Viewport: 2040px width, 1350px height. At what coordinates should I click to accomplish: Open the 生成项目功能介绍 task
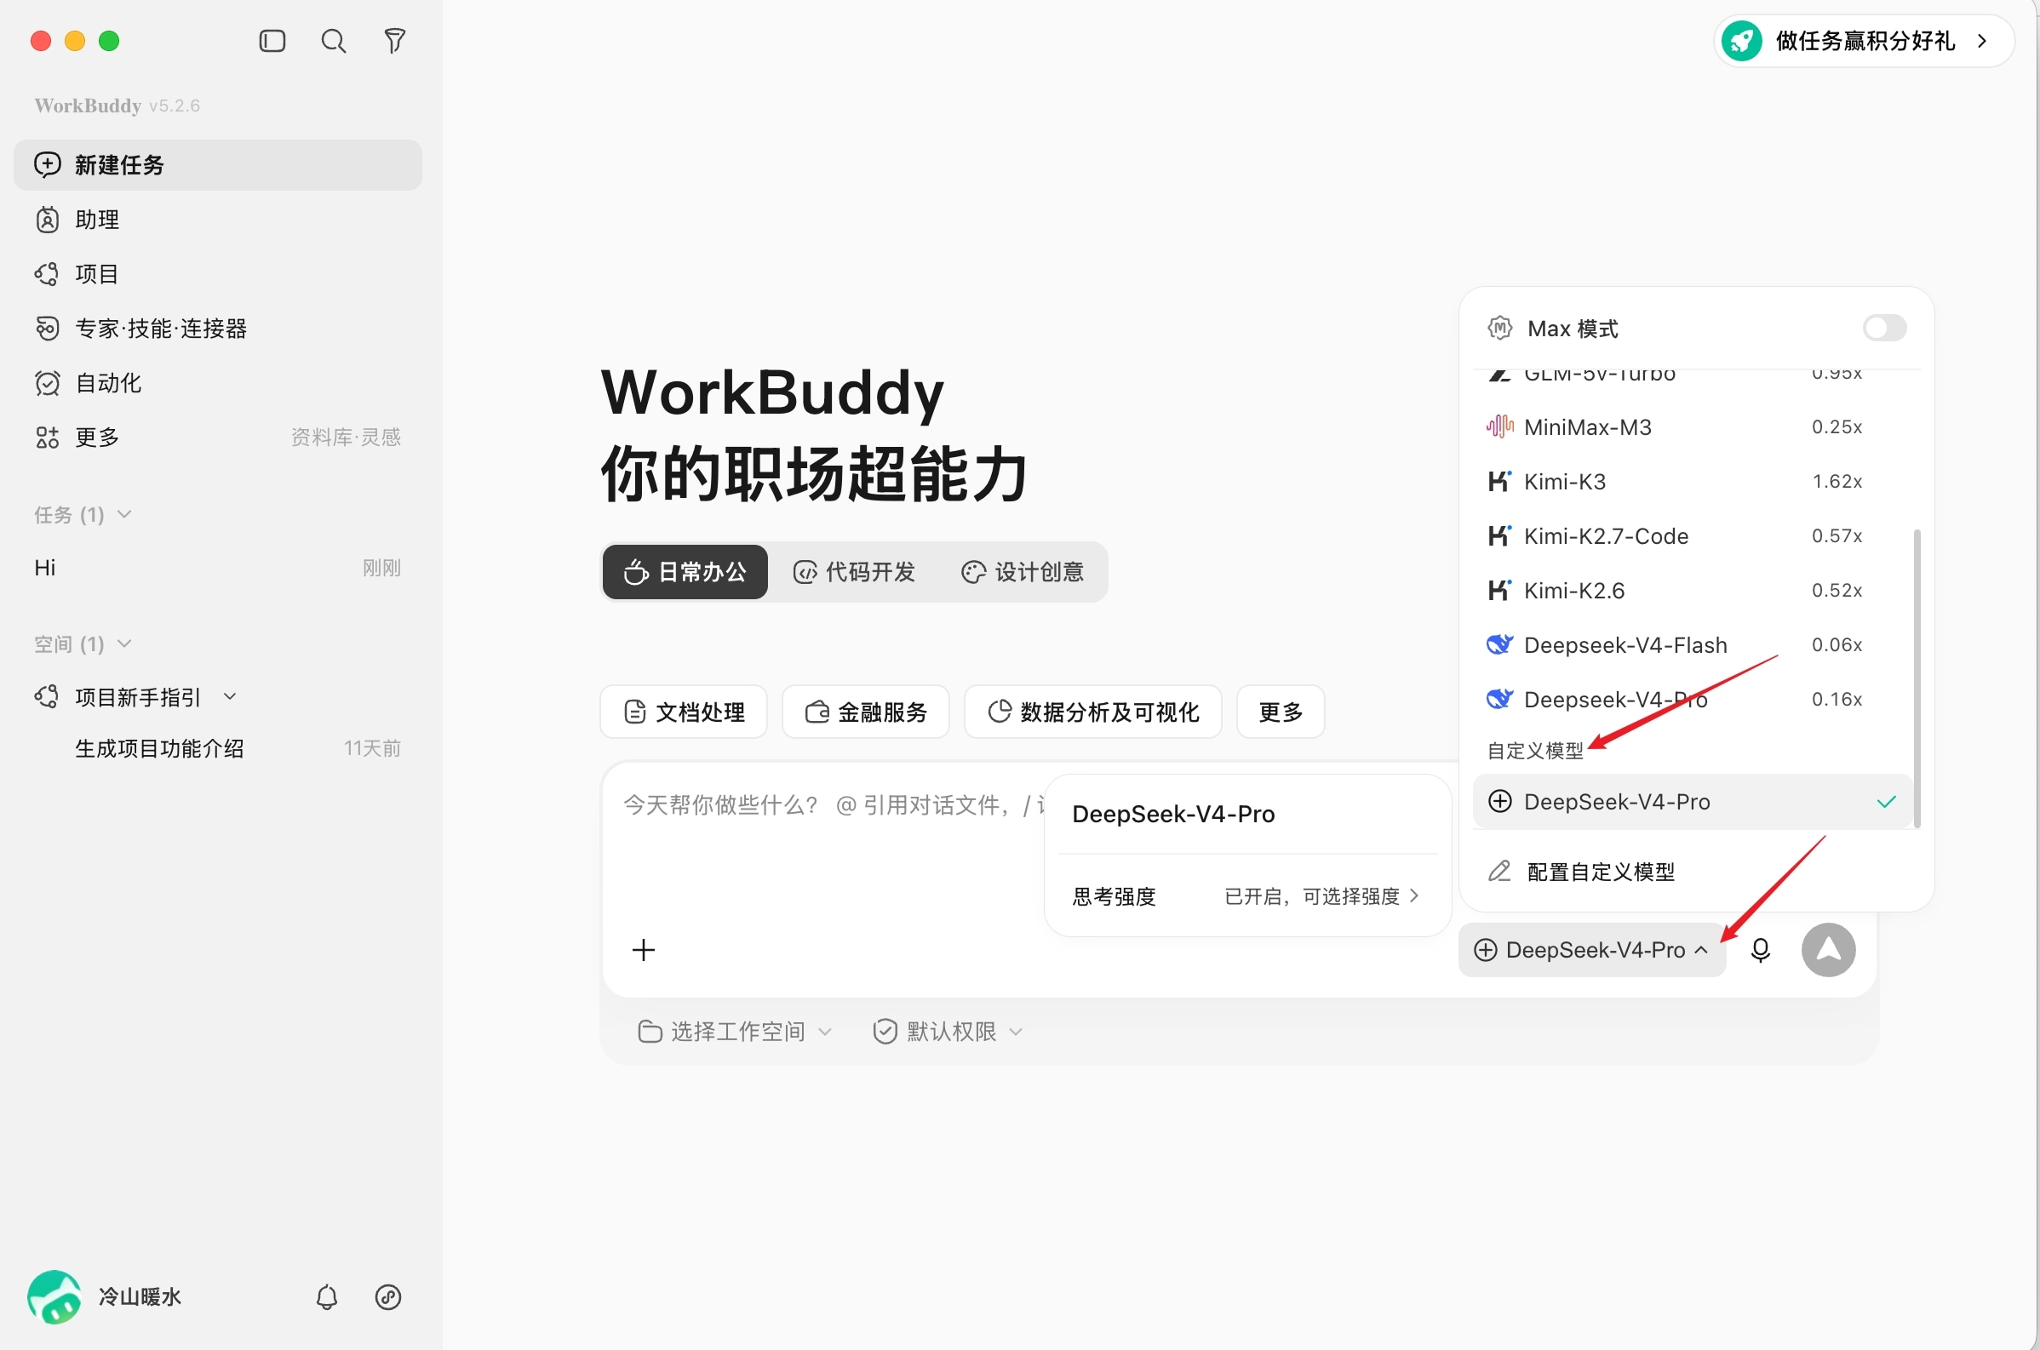[218, 748]
